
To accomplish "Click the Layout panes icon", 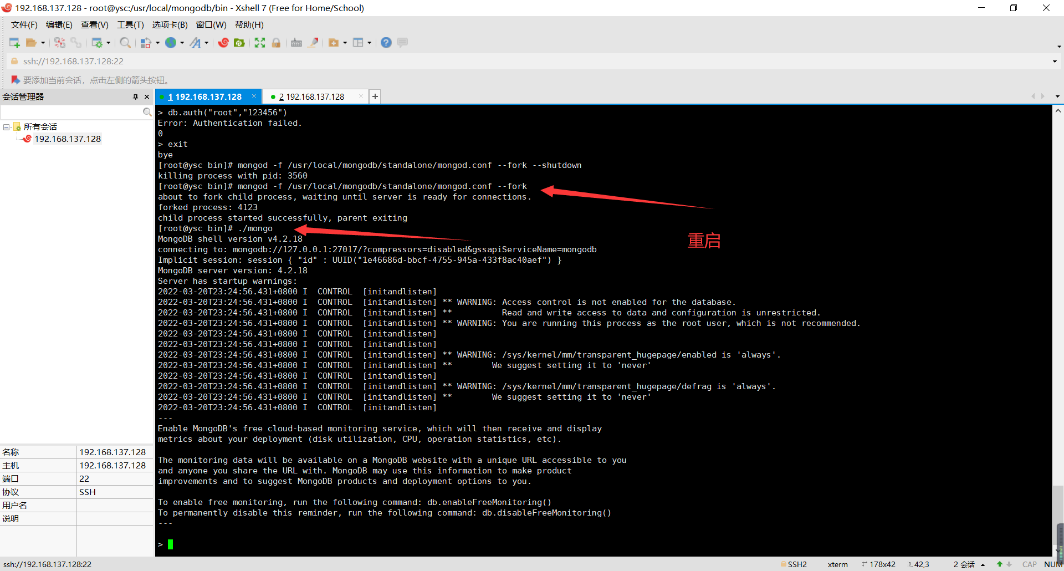I will click(359, 43).
